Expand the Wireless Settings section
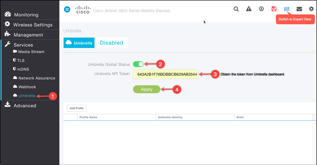 (33, 25)
